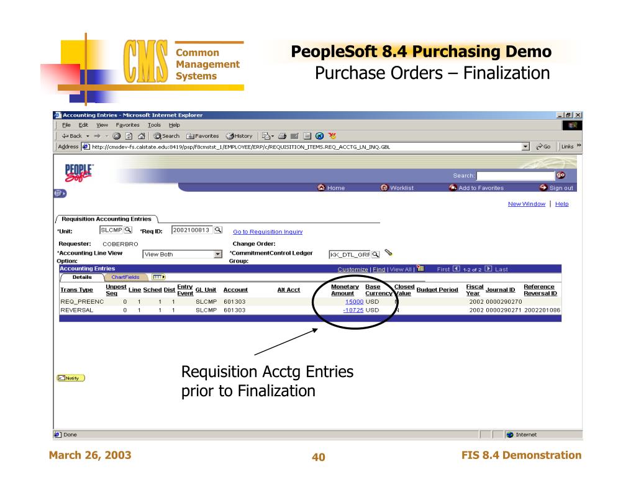Screen dimensions: 636x477
Task: Open the New Window link
Action: (527, 204)
